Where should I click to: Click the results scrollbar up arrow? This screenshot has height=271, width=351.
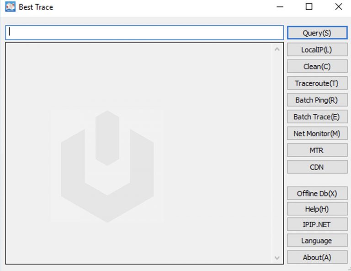click(x=277, y=49)
